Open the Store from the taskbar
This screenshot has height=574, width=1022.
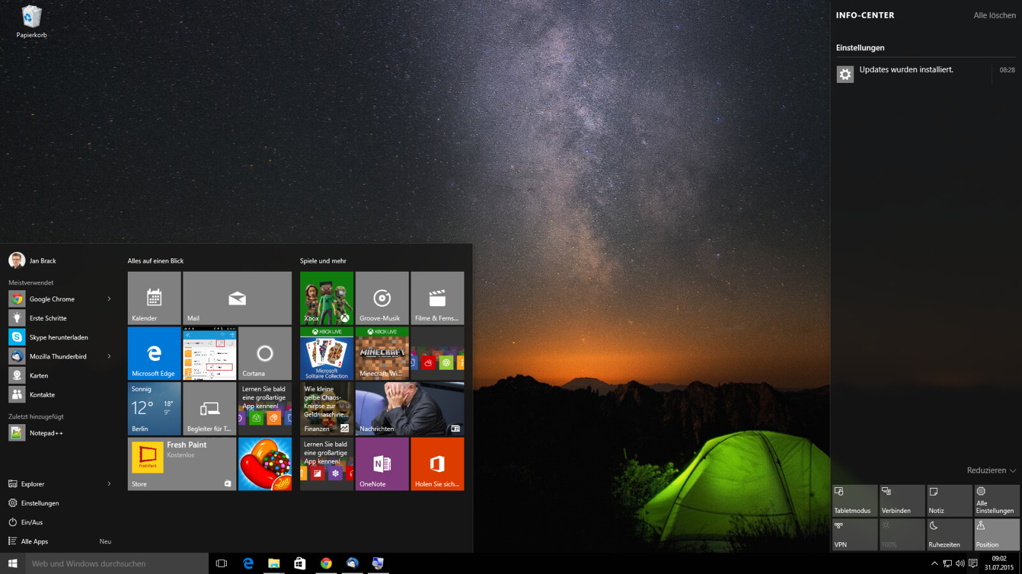pyautogui.click(x=300, y=563)
